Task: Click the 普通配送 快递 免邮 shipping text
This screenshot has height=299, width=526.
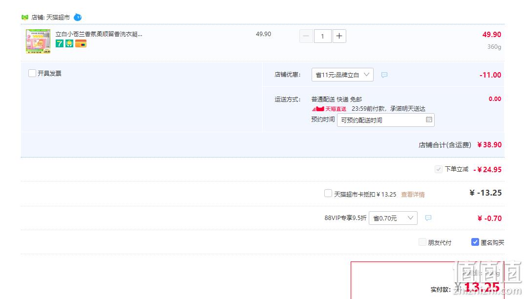Action: (337, 99)
